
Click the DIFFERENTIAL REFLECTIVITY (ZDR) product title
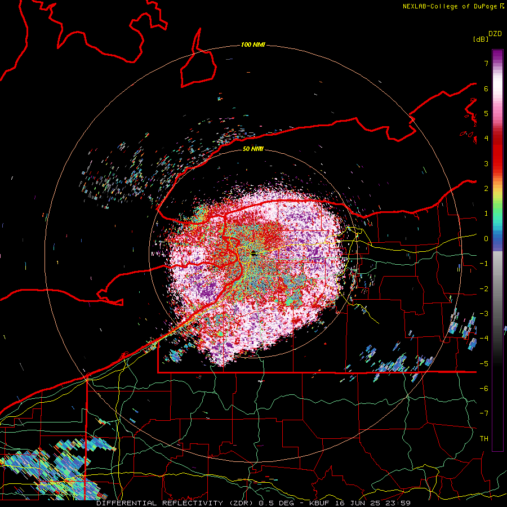[x=176, y=503]
